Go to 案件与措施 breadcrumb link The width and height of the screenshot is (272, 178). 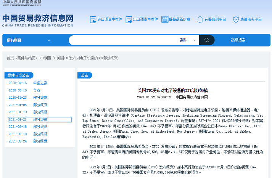point(26,58)
